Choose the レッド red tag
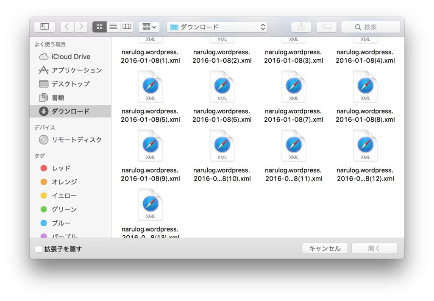 (70, 168)
